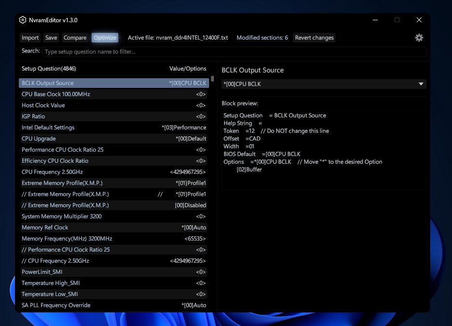
Task: Select commented Extreme Memory Profile row showing Disabled
Action: tap(114, 205)
